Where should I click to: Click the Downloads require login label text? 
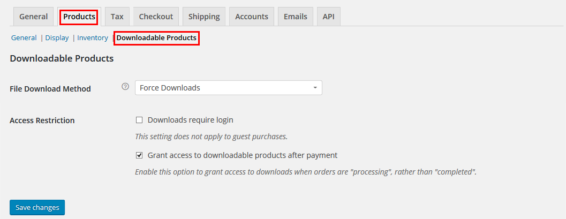point(190,120)
